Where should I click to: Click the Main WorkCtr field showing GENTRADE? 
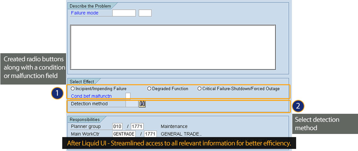click(x=124, y=134)
